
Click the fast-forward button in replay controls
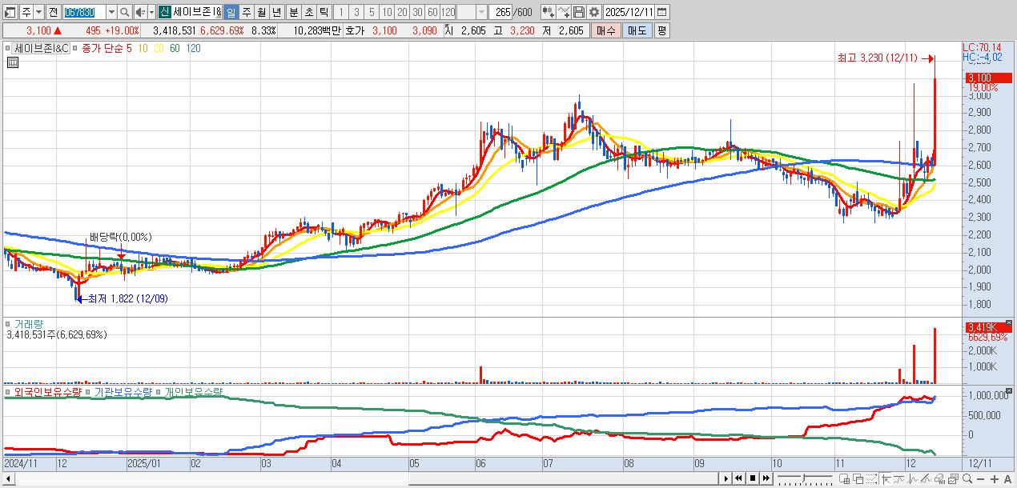(766, 478)
